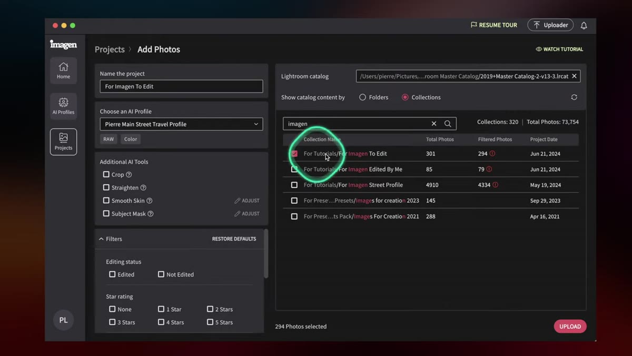Enable the Smooth Skin tool
Screen dimensions: 632x356
tap(106, 201)
